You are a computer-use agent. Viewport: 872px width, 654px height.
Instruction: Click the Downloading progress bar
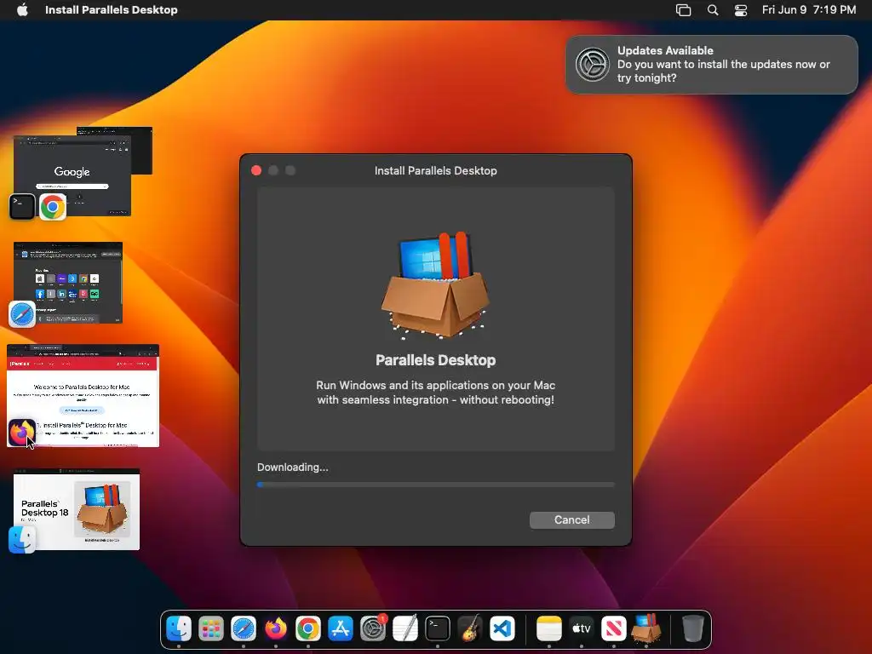point(435,485)
